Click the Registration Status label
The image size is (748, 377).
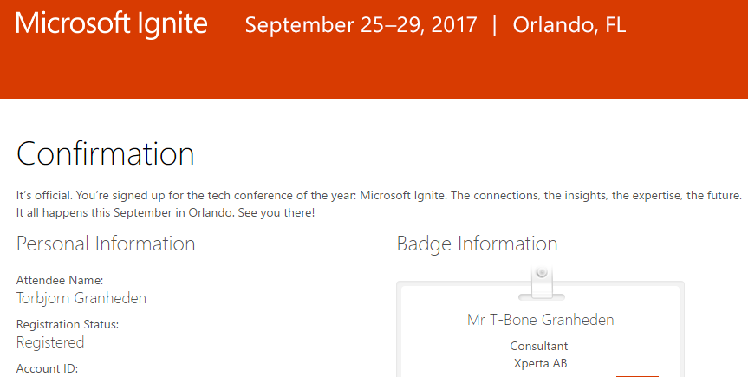pos(68,324)
